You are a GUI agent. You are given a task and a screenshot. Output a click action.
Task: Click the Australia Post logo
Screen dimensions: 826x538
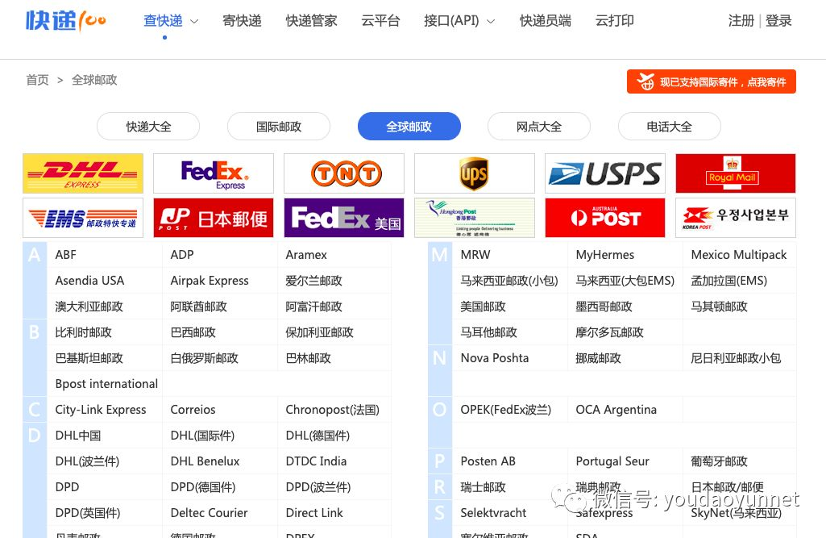[x=604, y=218]
